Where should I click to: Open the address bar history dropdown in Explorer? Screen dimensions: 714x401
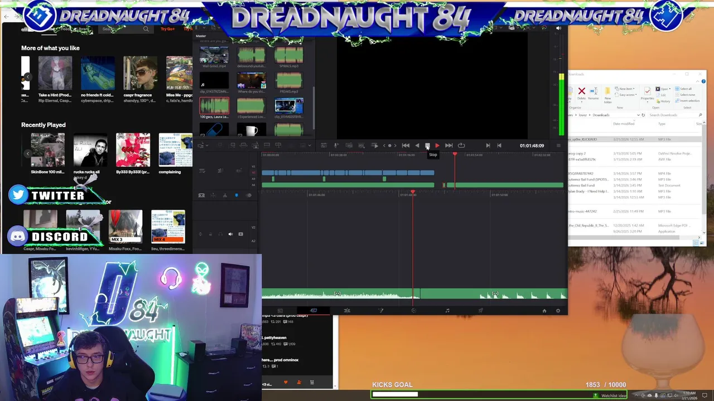pos(638,115)
